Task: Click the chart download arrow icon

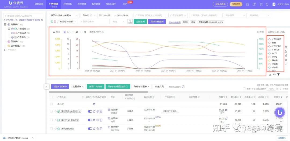Action: tap(286, 64)
